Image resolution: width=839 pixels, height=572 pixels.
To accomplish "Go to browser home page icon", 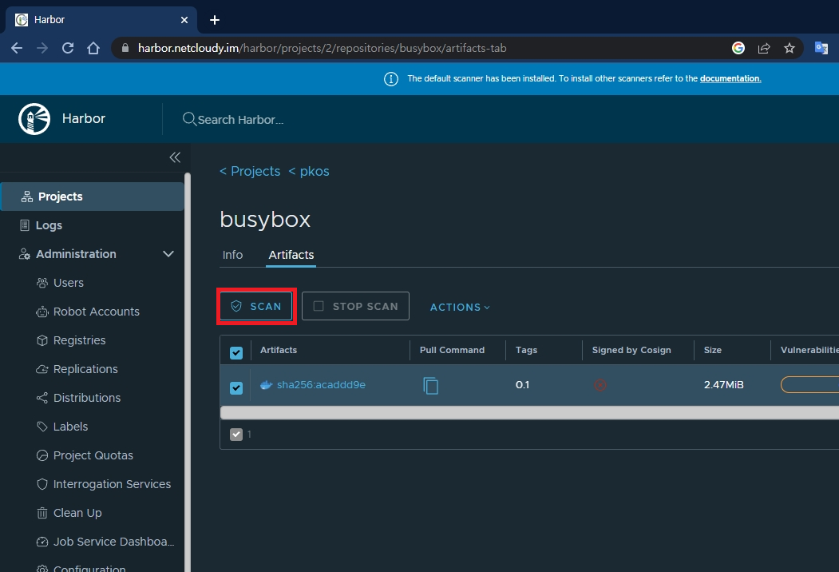I will click(93, 48).
